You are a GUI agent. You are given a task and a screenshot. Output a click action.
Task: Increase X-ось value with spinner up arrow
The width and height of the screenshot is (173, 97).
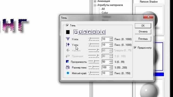pos(111,38)
